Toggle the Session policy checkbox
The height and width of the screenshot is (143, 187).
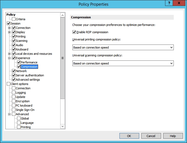pyautogui.click(x=8, y=23)
